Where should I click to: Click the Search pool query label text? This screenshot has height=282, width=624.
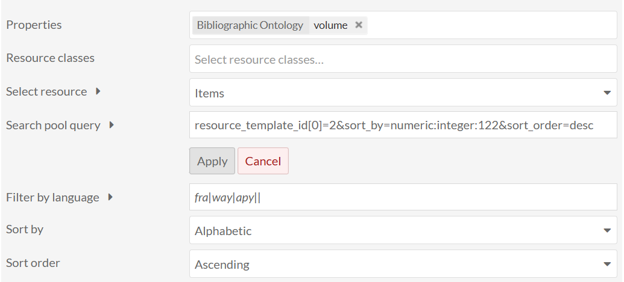click(x=54, y=125)
